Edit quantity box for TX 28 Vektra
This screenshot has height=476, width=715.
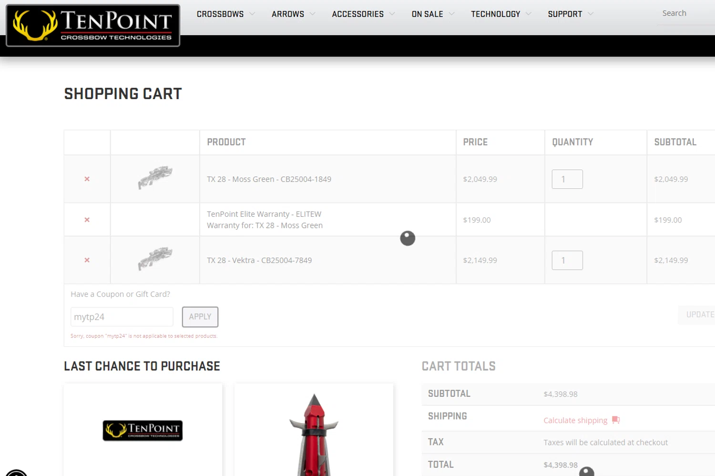pyautogui.click(x=567, y=260)
